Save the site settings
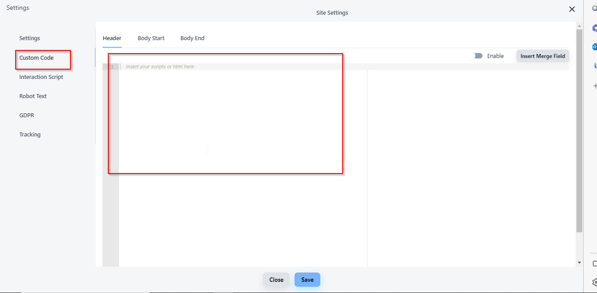 (x=307, y=280)
